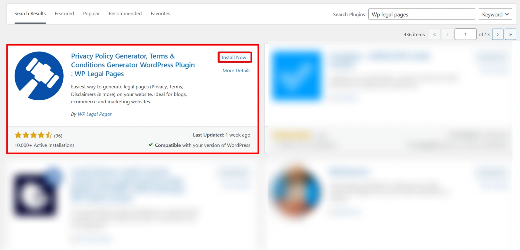520x250 pixels.
Task: Go to the next results page
Action: pyautogui.click(x=497, y=34)
